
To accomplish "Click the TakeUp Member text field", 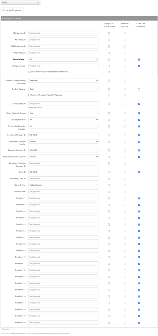I will tap(63, 66).
